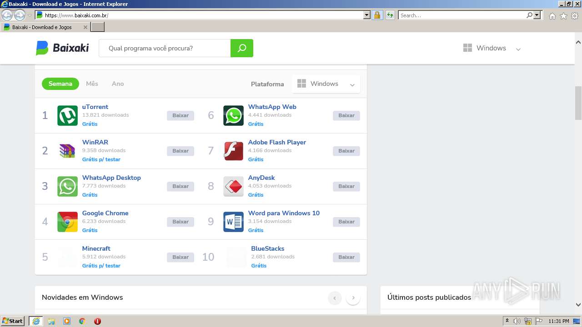The height and width of the screenshot is (327, 582).
Task: Focus the Qual programa você procura field
Action: coord(165,48)
